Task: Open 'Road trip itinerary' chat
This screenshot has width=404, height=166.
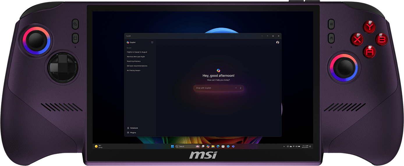Action: (134, 61)
